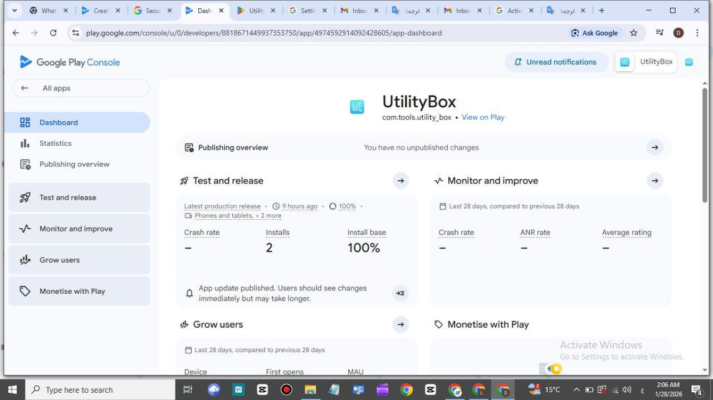Open the browser profile avatar menu

pyautogui.click(x=678, y=33)
